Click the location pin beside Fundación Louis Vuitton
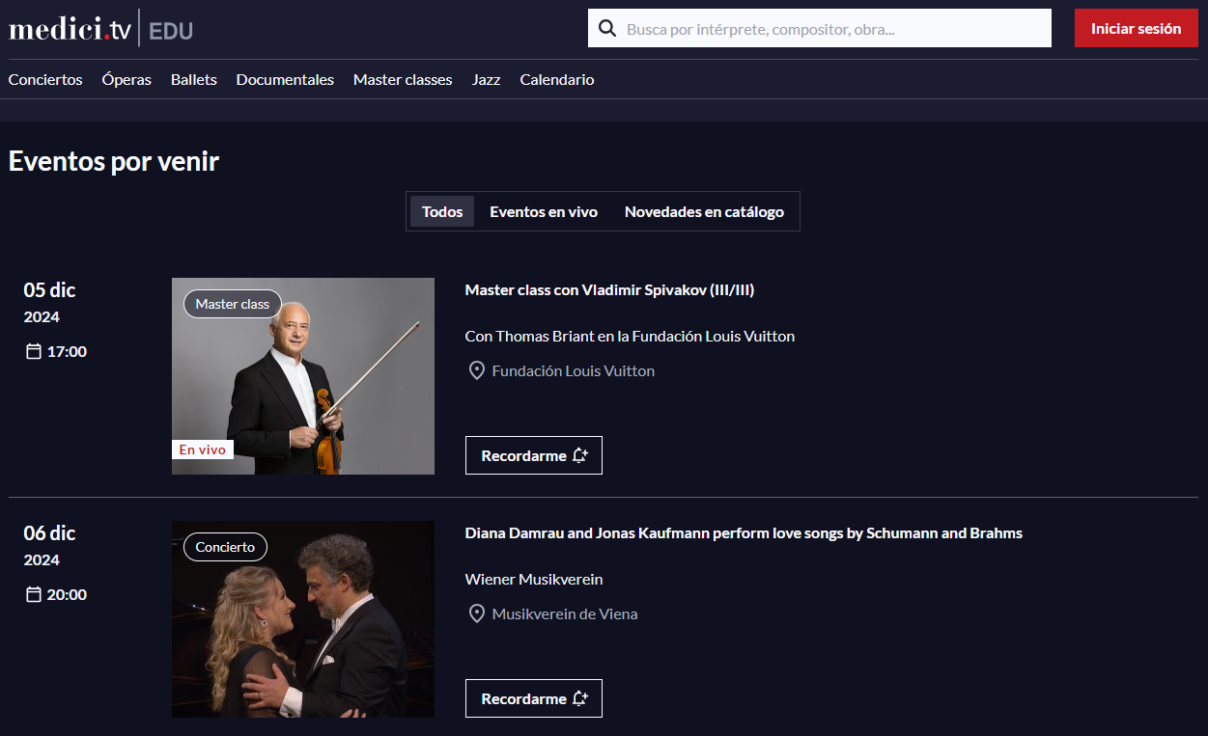Screen dimensions: 1208x736 (x=476, y=370)
